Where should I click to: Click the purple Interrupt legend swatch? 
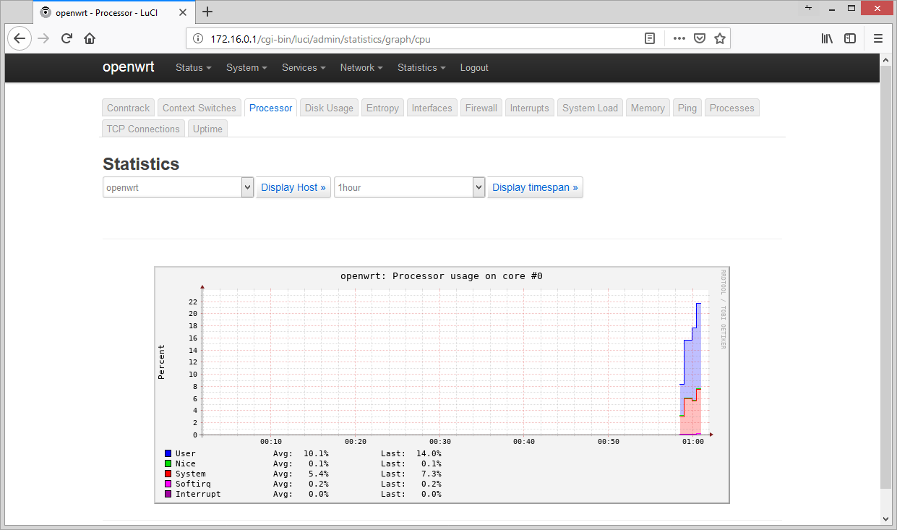168,494
